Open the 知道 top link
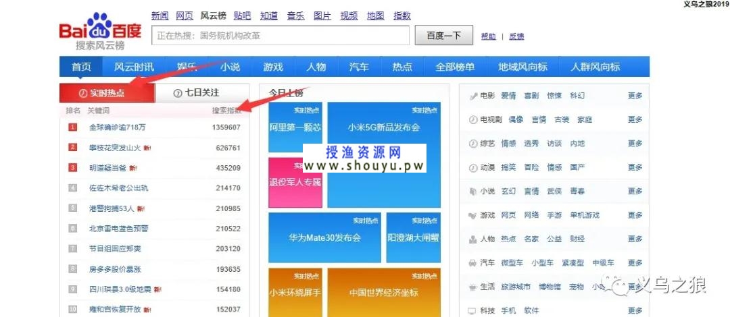This screenshot has width=730, height=317. click(x=269, y=16)
